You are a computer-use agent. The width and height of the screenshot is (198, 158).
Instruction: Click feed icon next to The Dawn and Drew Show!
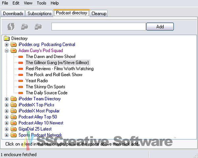[20, 57]
